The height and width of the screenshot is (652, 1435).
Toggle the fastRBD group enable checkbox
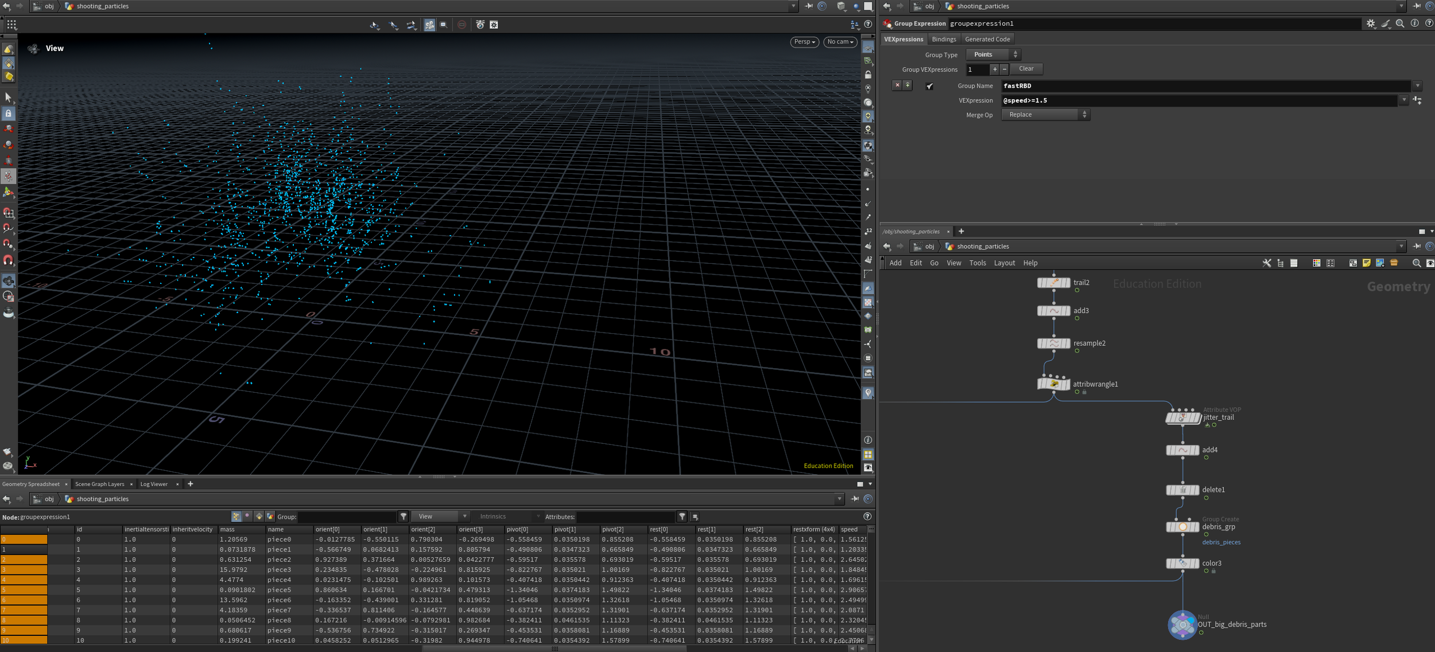point(929,86)
